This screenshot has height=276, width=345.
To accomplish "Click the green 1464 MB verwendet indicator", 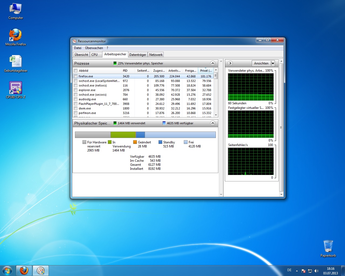I will point(115,123).
